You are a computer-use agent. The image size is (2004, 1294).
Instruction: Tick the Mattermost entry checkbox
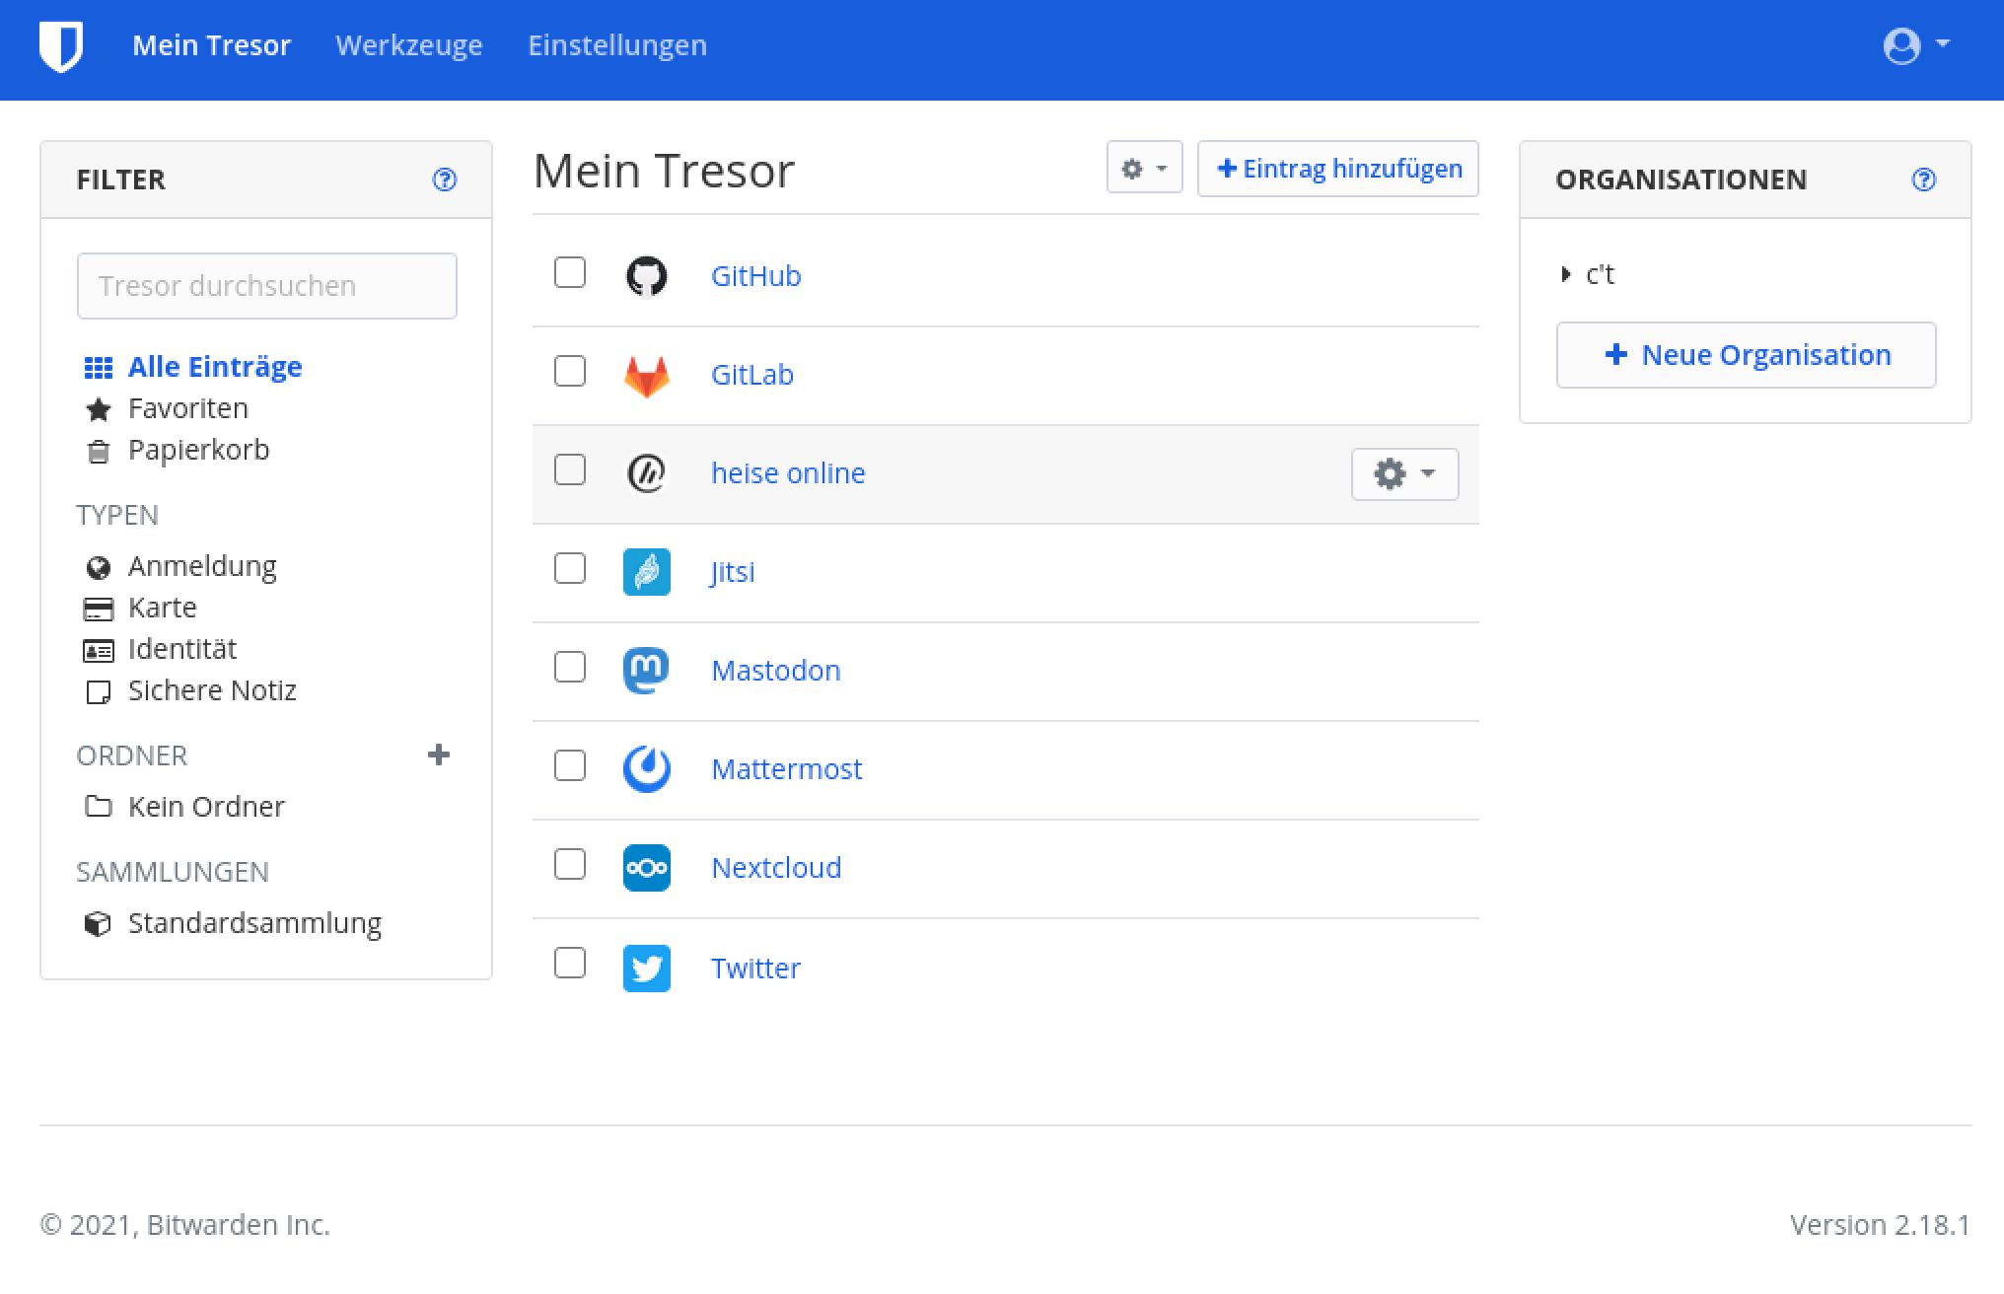570,766
